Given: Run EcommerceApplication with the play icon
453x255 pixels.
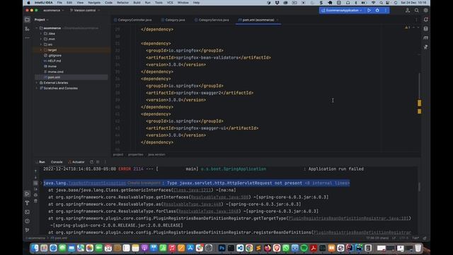Looking at the screenshot, I should [369, 10].
